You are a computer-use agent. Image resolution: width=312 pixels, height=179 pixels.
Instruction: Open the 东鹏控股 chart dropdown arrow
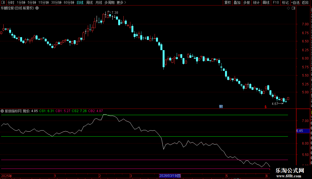(x=37, y=8)
